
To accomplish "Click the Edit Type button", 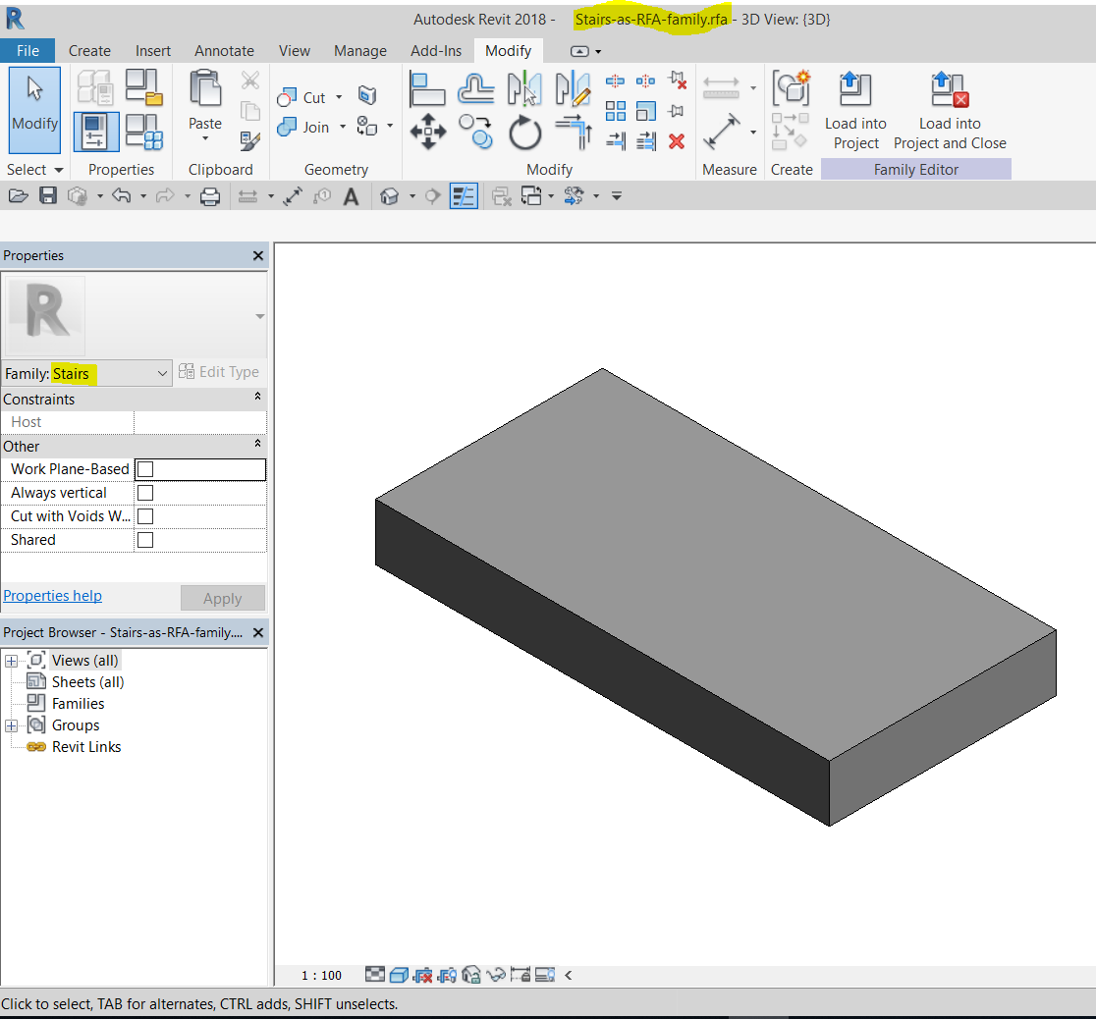I will pos(219,372).
